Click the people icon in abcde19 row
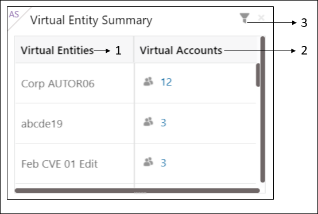The height and width of the screenshot is (214, 318). point(148,122)
